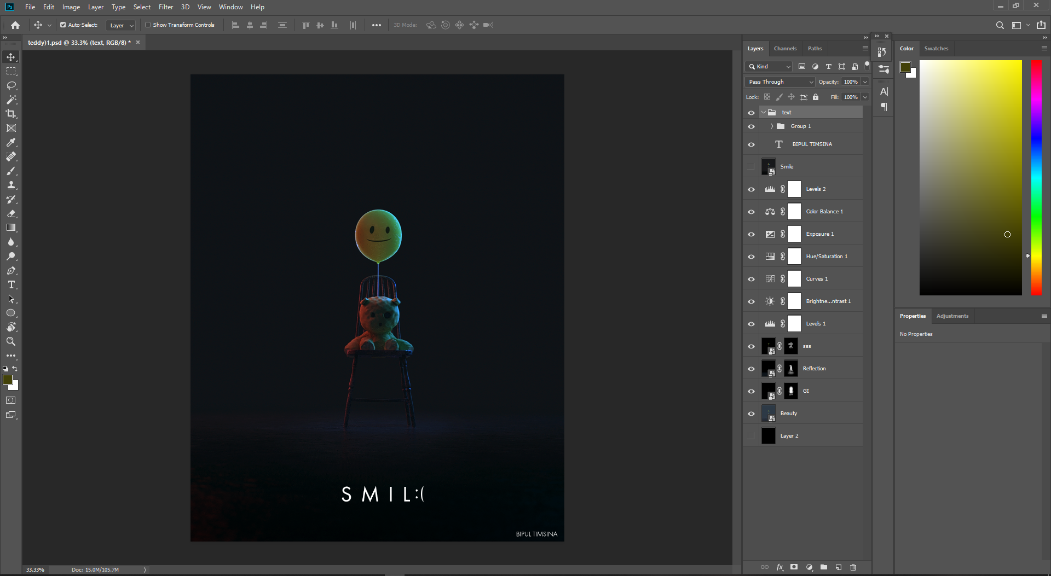
Task: Hide the text group layer
Action: 751,113
